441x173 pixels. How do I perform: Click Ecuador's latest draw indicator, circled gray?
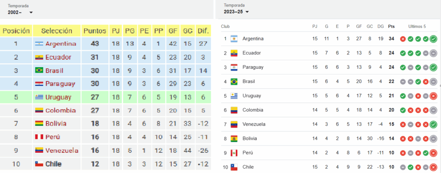pyautogui.click(x=433, y=53)
